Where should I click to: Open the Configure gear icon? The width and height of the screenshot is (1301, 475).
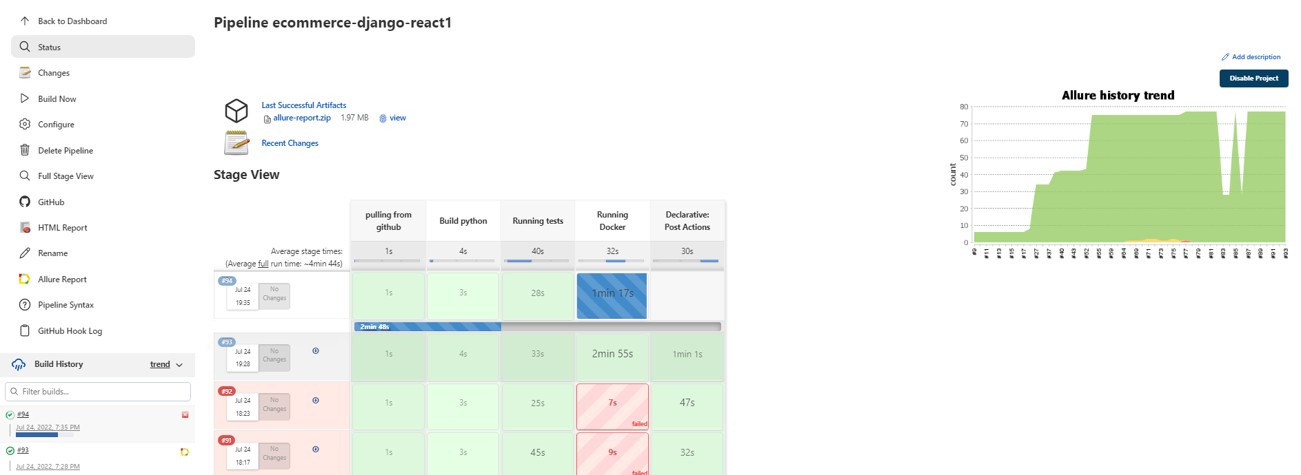(25, 124)
